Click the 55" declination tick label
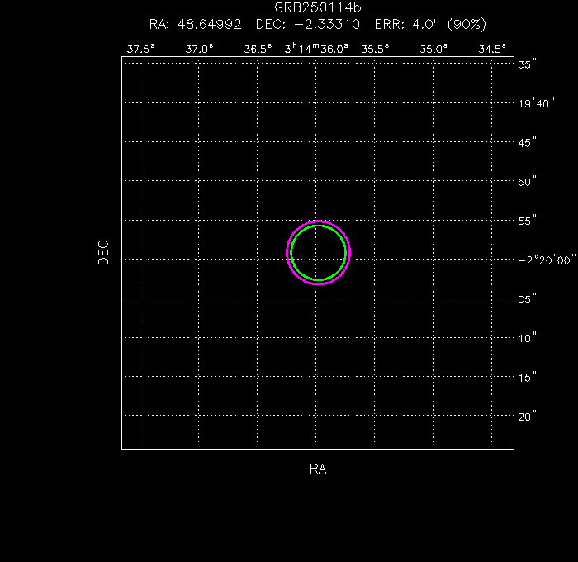The width and height of the screenshot is (578, 562). pyautogui.click(x=527, y=221)
